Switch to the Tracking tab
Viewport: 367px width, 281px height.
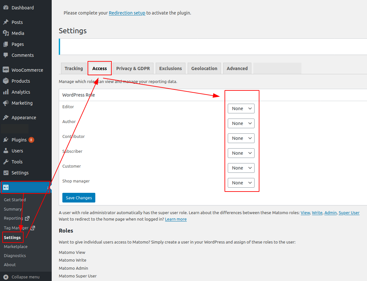pos(74,68)
